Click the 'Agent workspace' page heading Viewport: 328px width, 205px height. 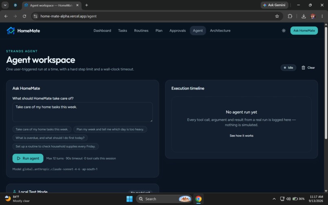41,60
